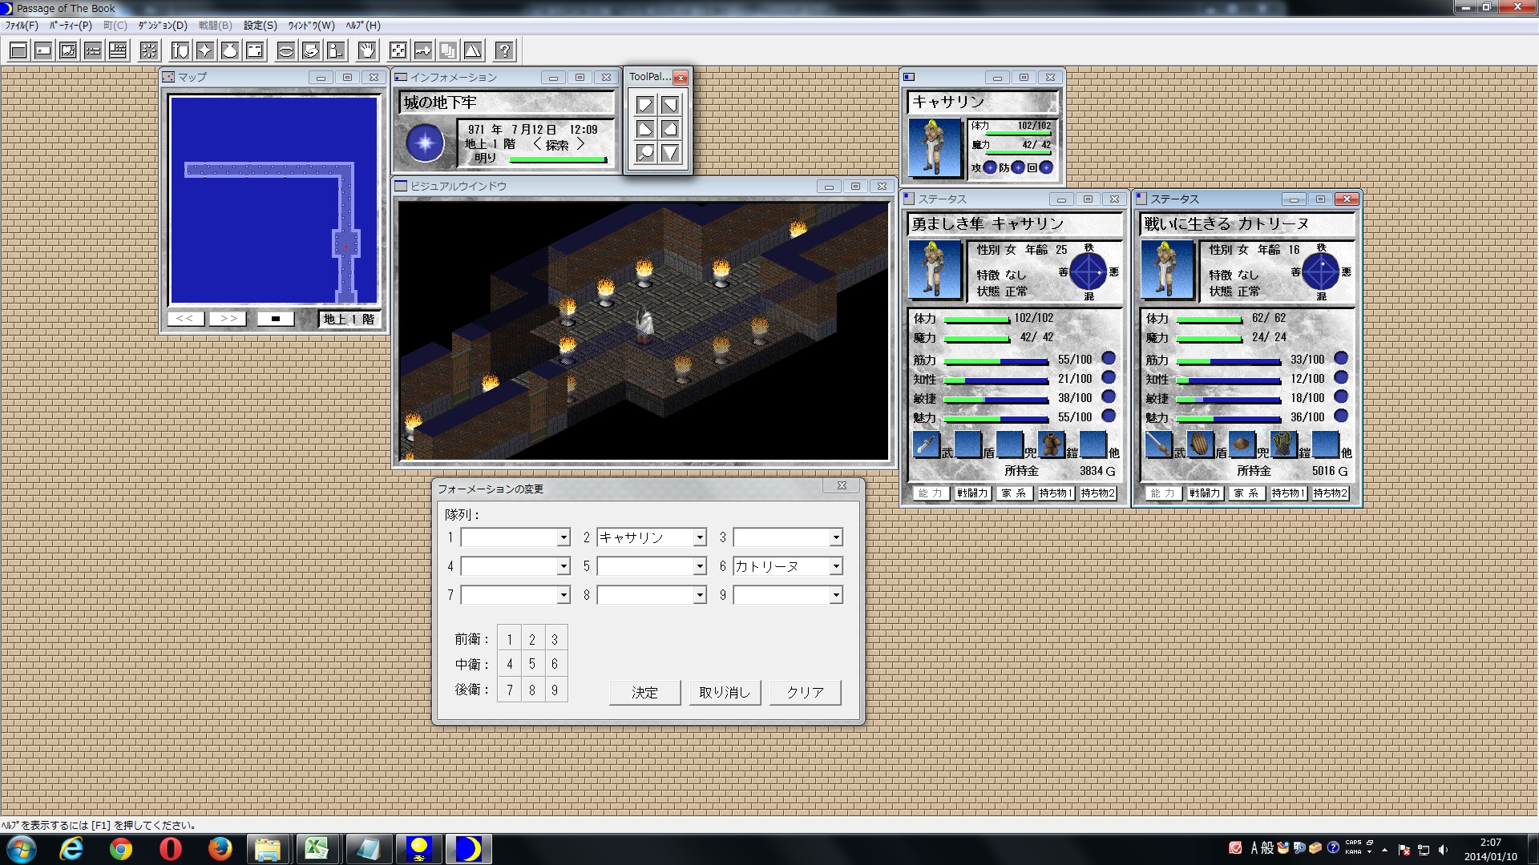Click the downward triangle tool in ToolPal
The image size is (1539, 865).
click(x=672, y=153)
